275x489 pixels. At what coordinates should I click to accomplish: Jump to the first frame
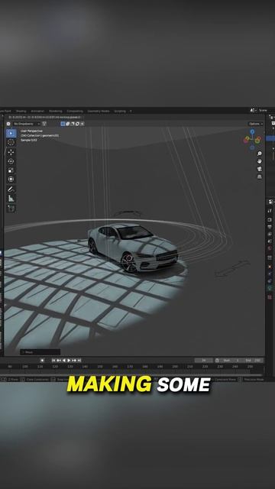(x=53, y=360)
